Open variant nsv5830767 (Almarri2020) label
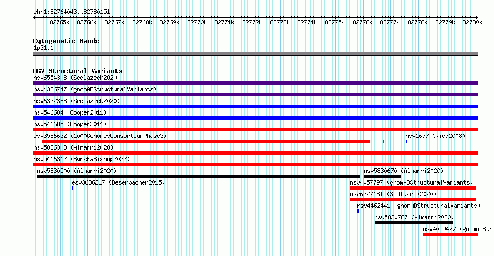The height and width of the screenshot is (256, 494). click(x=414, y=217)
